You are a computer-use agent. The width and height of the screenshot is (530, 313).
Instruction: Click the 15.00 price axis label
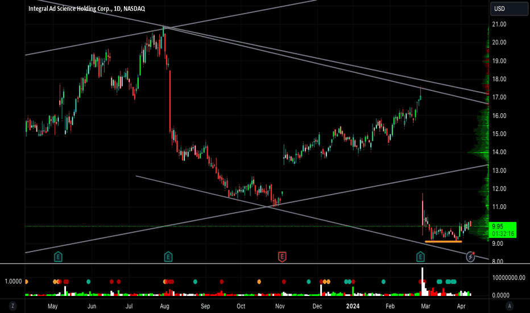click(499, 134)
